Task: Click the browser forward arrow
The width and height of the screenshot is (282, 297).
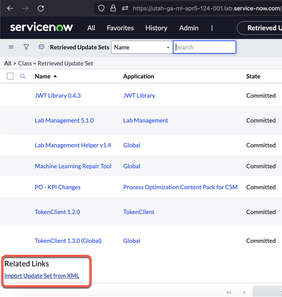Action: (25, 8)
